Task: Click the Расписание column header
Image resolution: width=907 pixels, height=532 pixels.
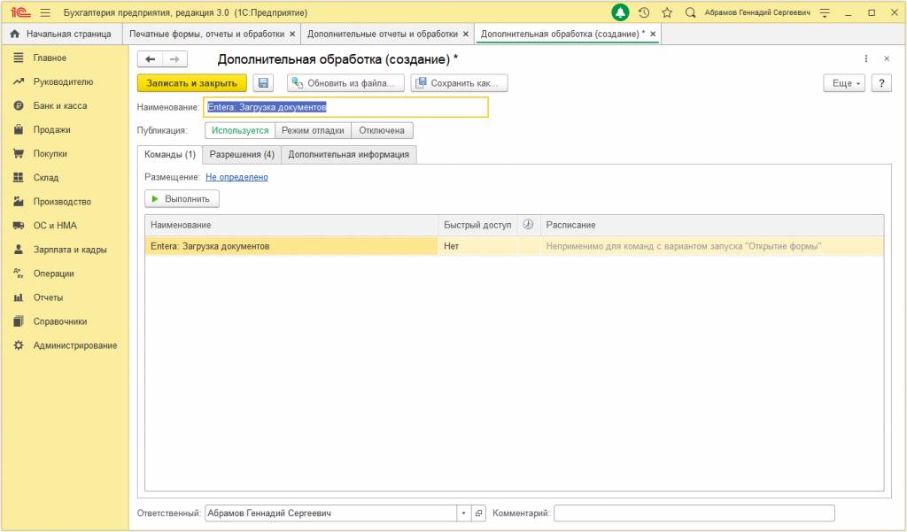Action: tap(712, 225)
